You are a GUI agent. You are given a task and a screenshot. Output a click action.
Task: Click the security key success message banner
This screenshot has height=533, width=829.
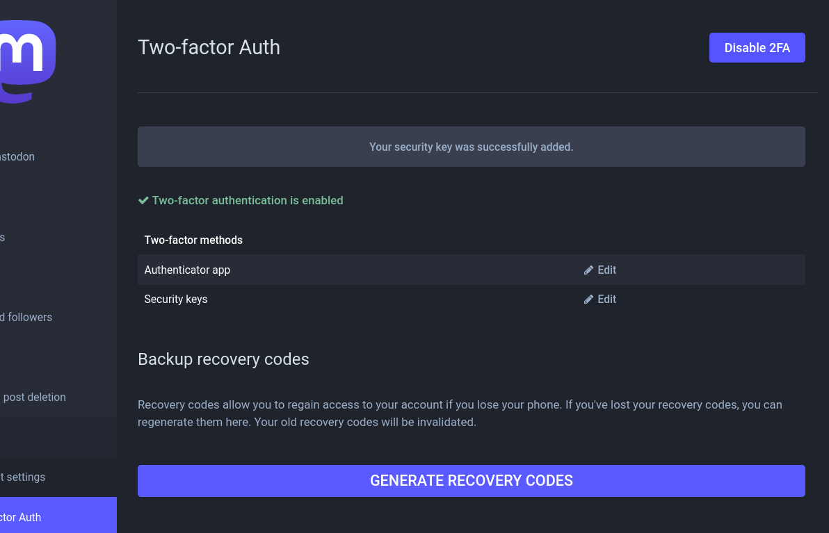pos(471,147)
